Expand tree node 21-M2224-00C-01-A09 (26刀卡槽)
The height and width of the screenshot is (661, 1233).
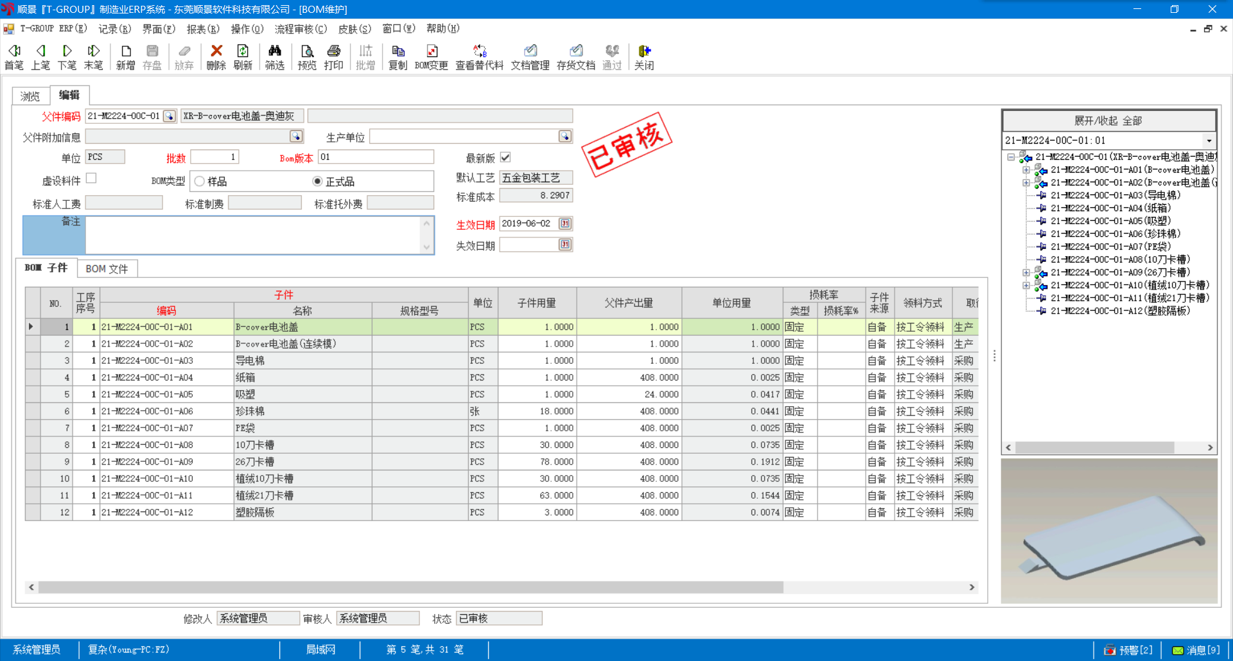(1026, 273)
